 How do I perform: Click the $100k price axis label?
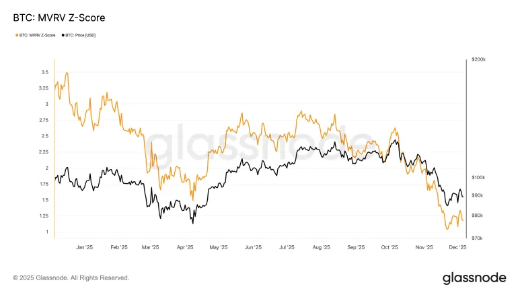[478, 177]
